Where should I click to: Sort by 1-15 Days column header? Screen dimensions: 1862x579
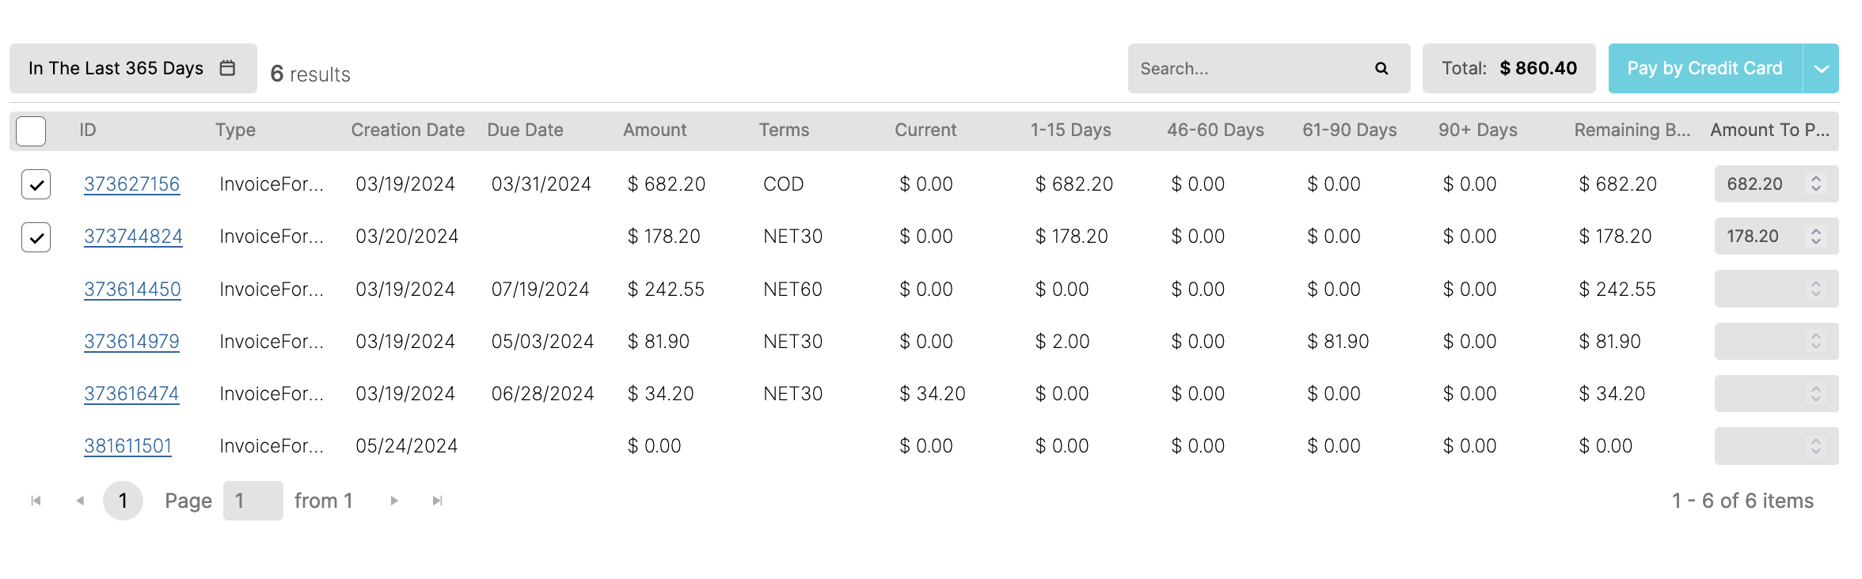(x=1070, y=131)
